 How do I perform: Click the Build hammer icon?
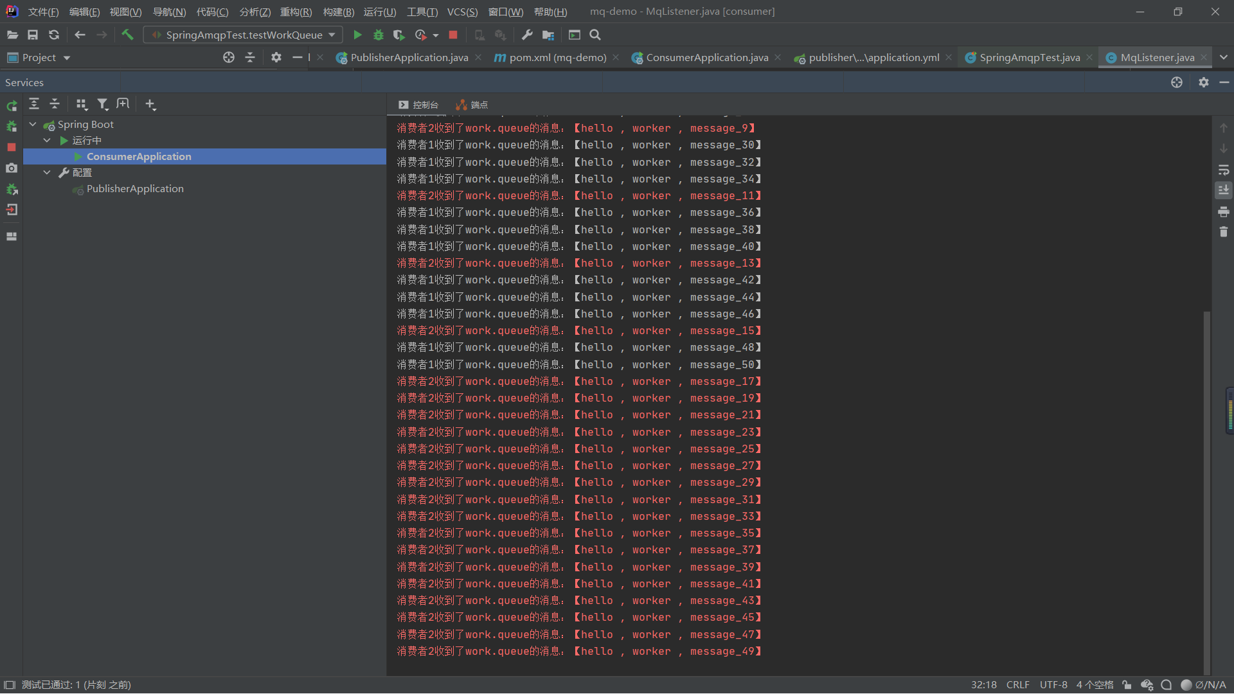(x=127, y=35)
